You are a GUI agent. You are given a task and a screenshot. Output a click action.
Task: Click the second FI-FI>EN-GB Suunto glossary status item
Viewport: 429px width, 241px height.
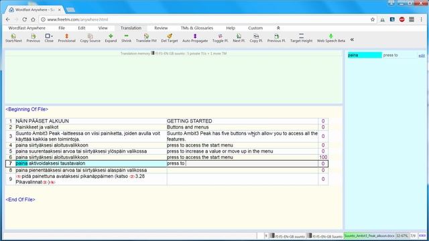(x=324, y=236)
